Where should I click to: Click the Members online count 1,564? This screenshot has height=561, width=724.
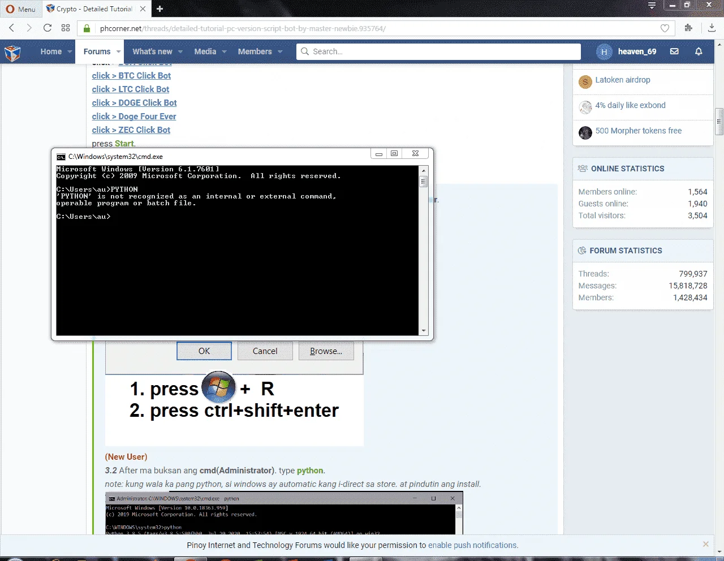tap(697, 192)
